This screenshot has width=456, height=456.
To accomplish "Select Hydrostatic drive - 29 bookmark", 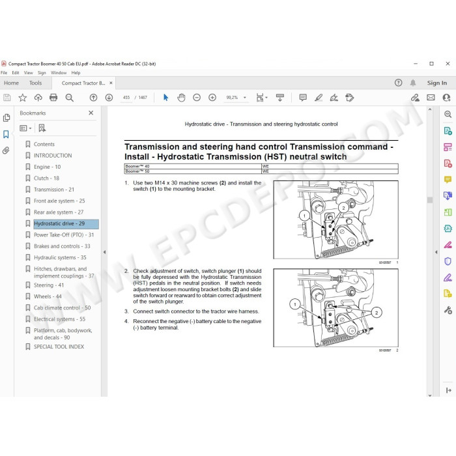I will pyautogui.click(x=66, y=223).
